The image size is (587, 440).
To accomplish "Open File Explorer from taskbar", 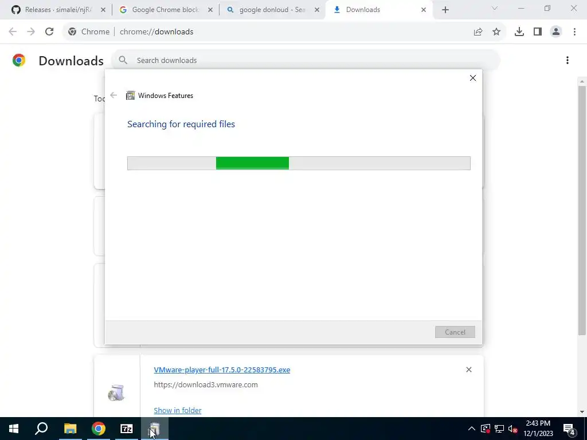I will point(70,429).
